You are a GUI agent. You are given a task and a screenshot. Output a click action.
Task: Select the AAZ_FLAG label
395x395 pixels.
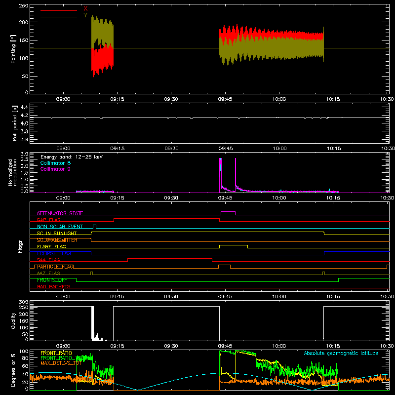point(48,274)
